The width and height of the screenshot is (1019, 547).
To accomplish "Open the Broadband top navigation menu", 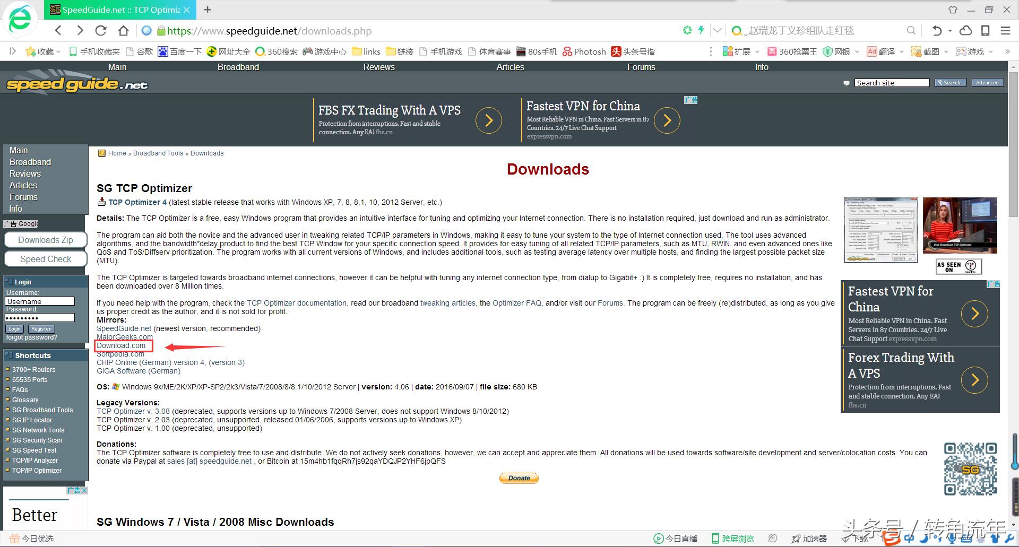I will click(x=238, y=67).
